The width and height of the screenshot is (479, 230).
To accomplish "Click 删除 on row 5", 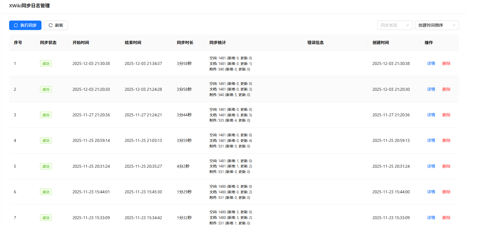I will point(446,166).
